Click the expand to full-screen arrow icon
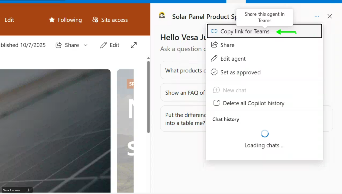This screenshot has width=342, height=194. [x=134, y=45]
